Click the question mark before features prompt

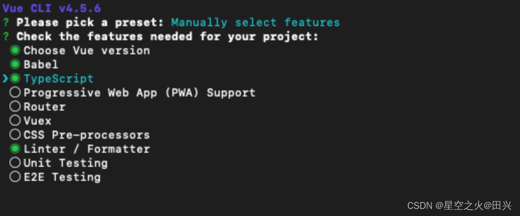pyautogui.click(x=6, y=37)
